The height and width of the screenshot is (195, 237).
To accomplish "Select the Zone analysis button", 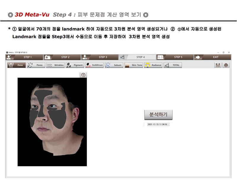I will click(x=16, y=65).
